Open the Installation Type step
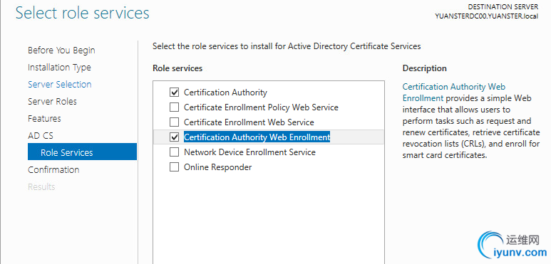This screenshot has height=264, width=551. (59, 68)
